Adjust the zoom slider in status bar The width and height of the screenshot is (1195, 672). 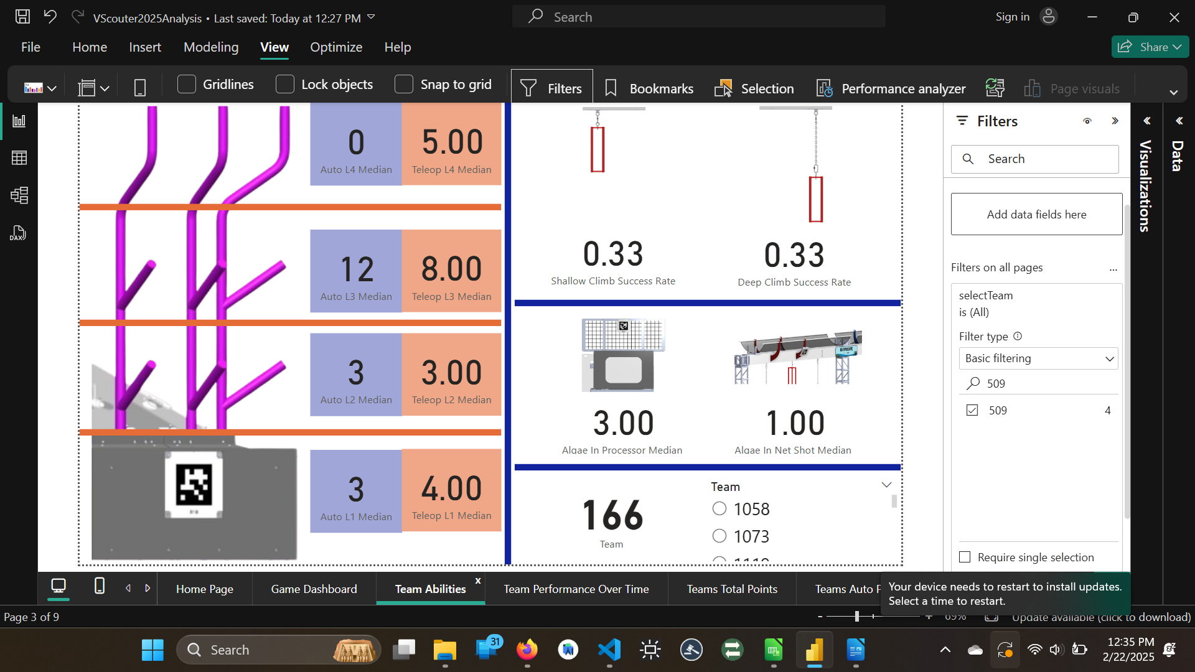click(x=857, y=616)
